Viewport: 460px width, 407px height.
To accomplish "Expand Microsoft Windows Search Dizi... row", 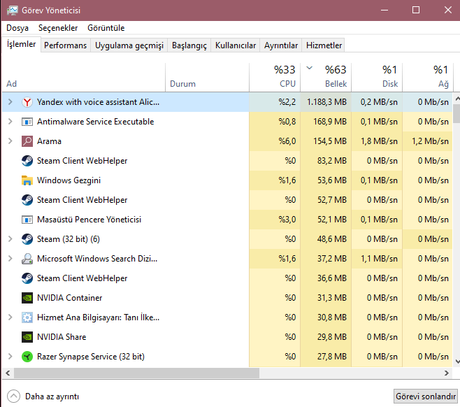I will 10,259.
